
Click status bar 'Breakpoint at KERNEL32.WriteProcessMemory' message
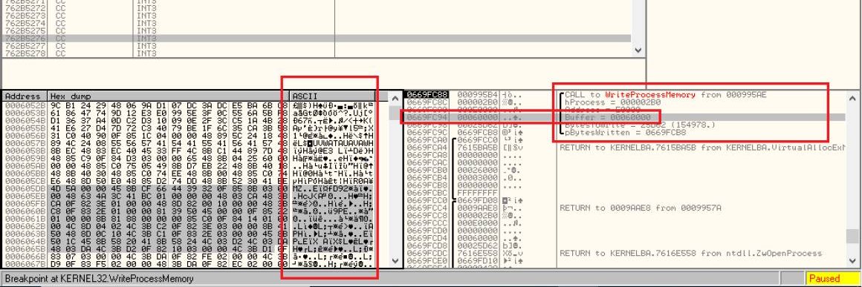point(100,279)
